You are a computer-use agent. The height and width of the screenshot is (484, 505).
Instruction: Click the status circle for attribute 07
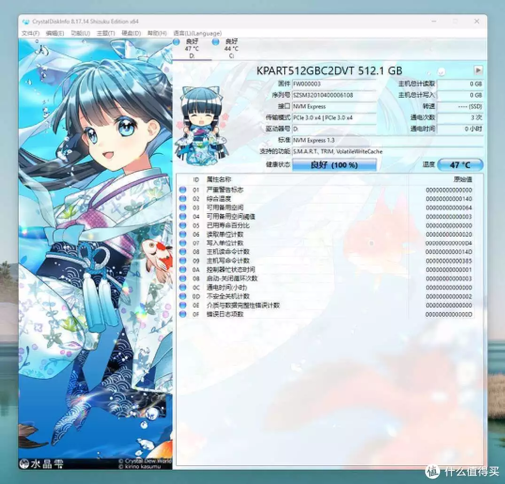click(183, 243)
